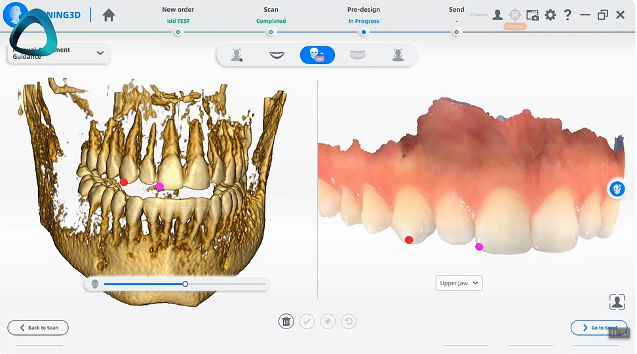637x354 pixels.
Task: Expand the Manual Alignment Guidance panel
Action: 100,53
